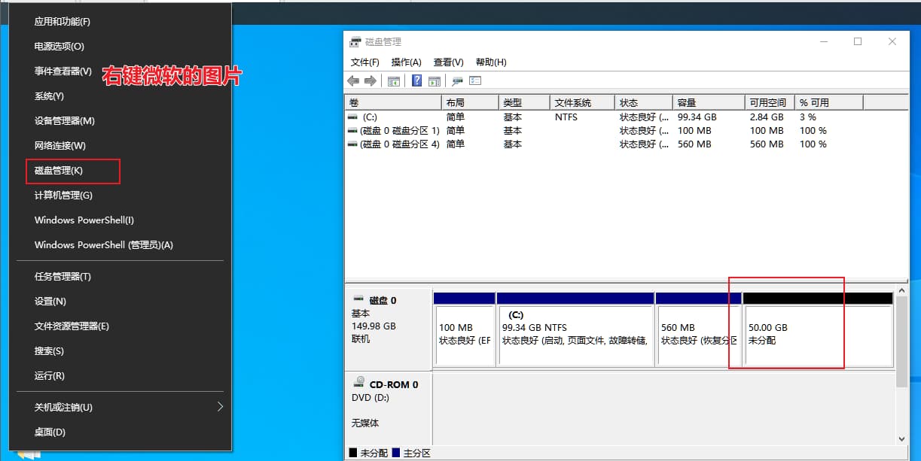The width and height of the screenshot is (921, 461).
Task: Toggle the show/hide action pane toolbar icon
Action: 434,80
